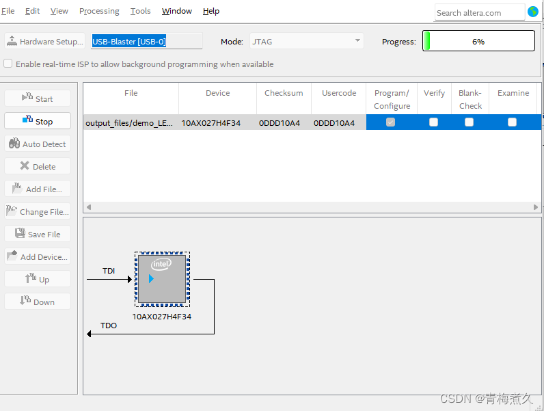Click Add Device button

(x=38, y=256)
